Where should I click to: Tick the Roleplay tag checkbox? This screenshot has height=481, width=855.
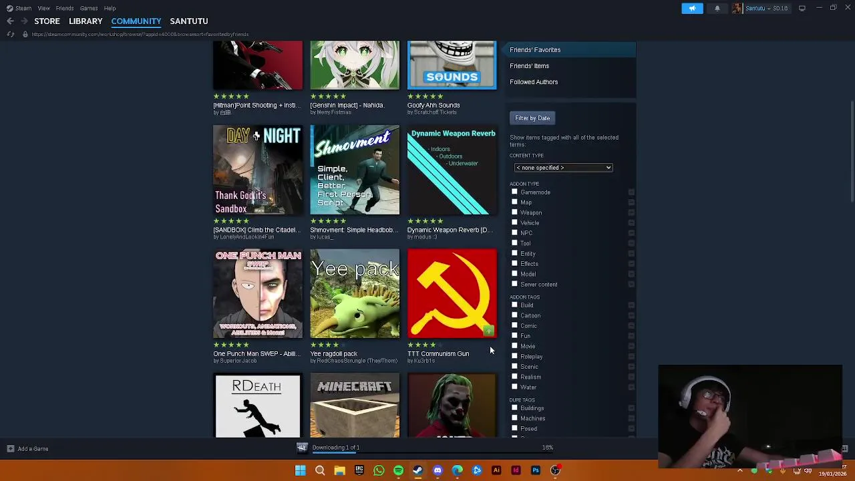point(514,356)
